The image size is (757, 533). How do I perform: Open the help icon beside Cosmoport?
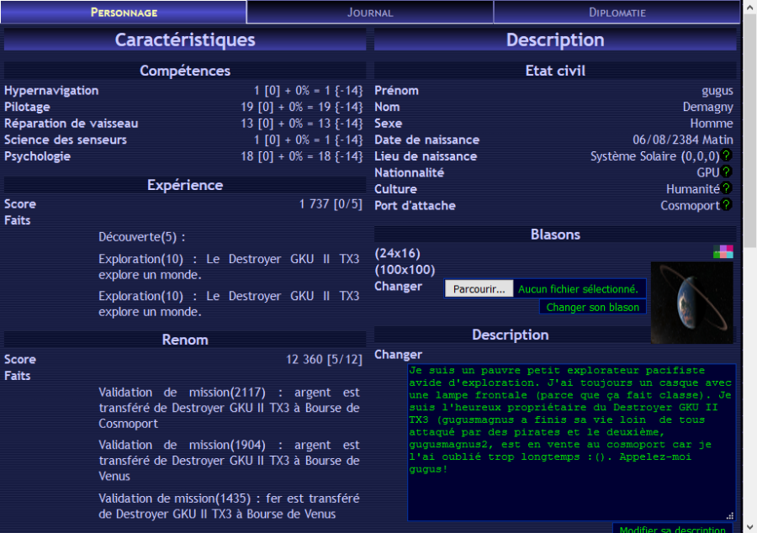pyautogui.click(x=727, y=205)
